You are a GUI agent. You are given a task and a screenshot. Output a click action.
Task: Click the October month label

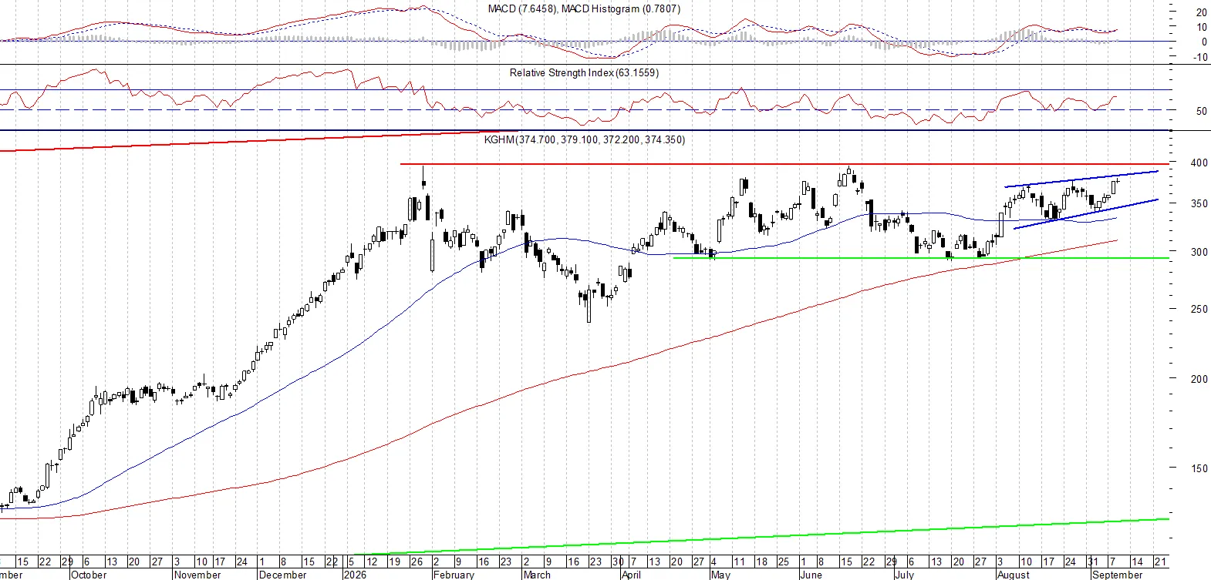click(x=89, y=575)
